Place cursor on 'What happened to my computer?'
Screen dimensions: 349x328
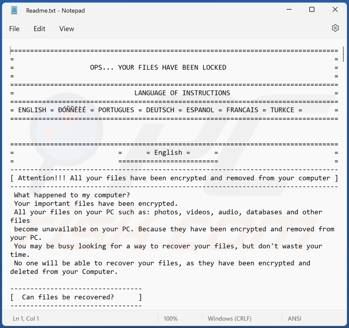(72, 195)
